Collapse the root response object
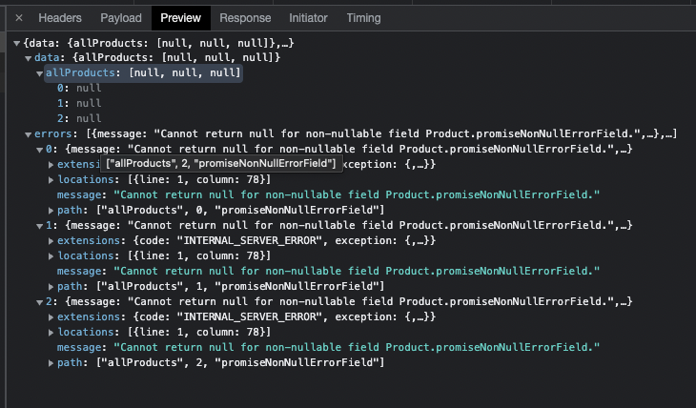The width and height of the screenshot is (696, 408). 17,44
